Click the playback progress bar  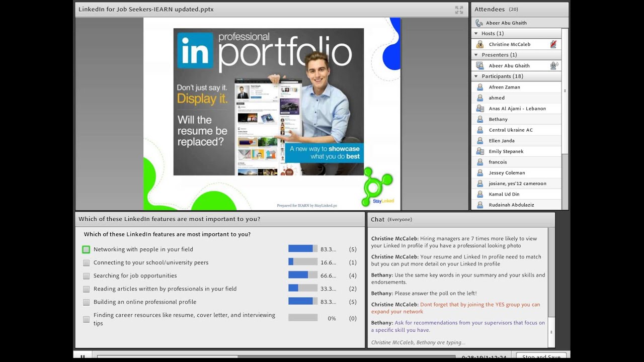click(276, 357)
